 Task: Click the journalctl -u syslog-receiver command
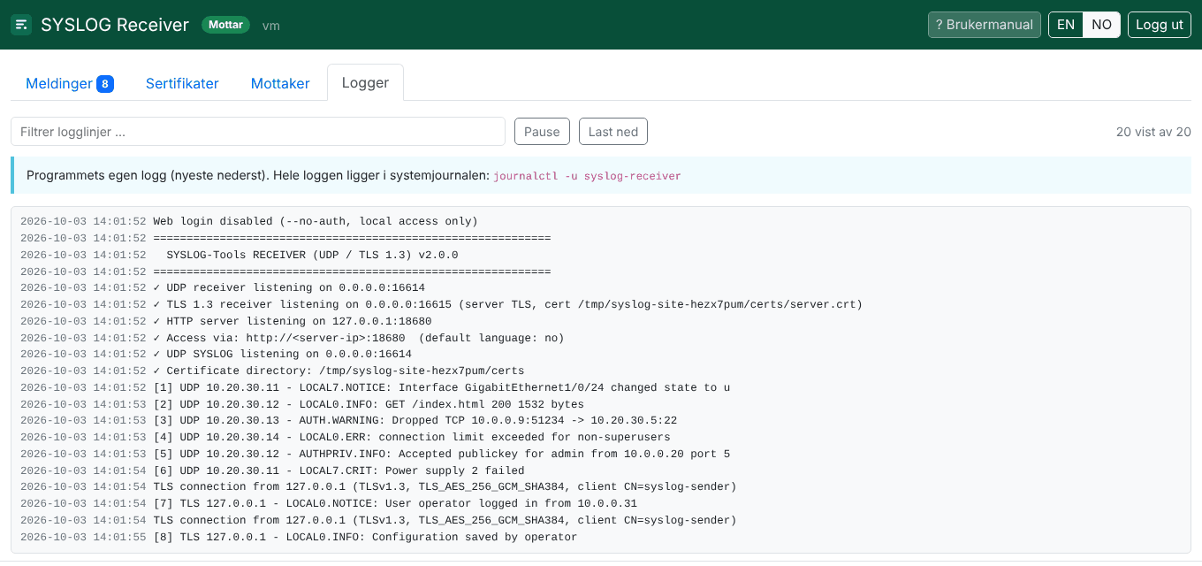point(587,176)
